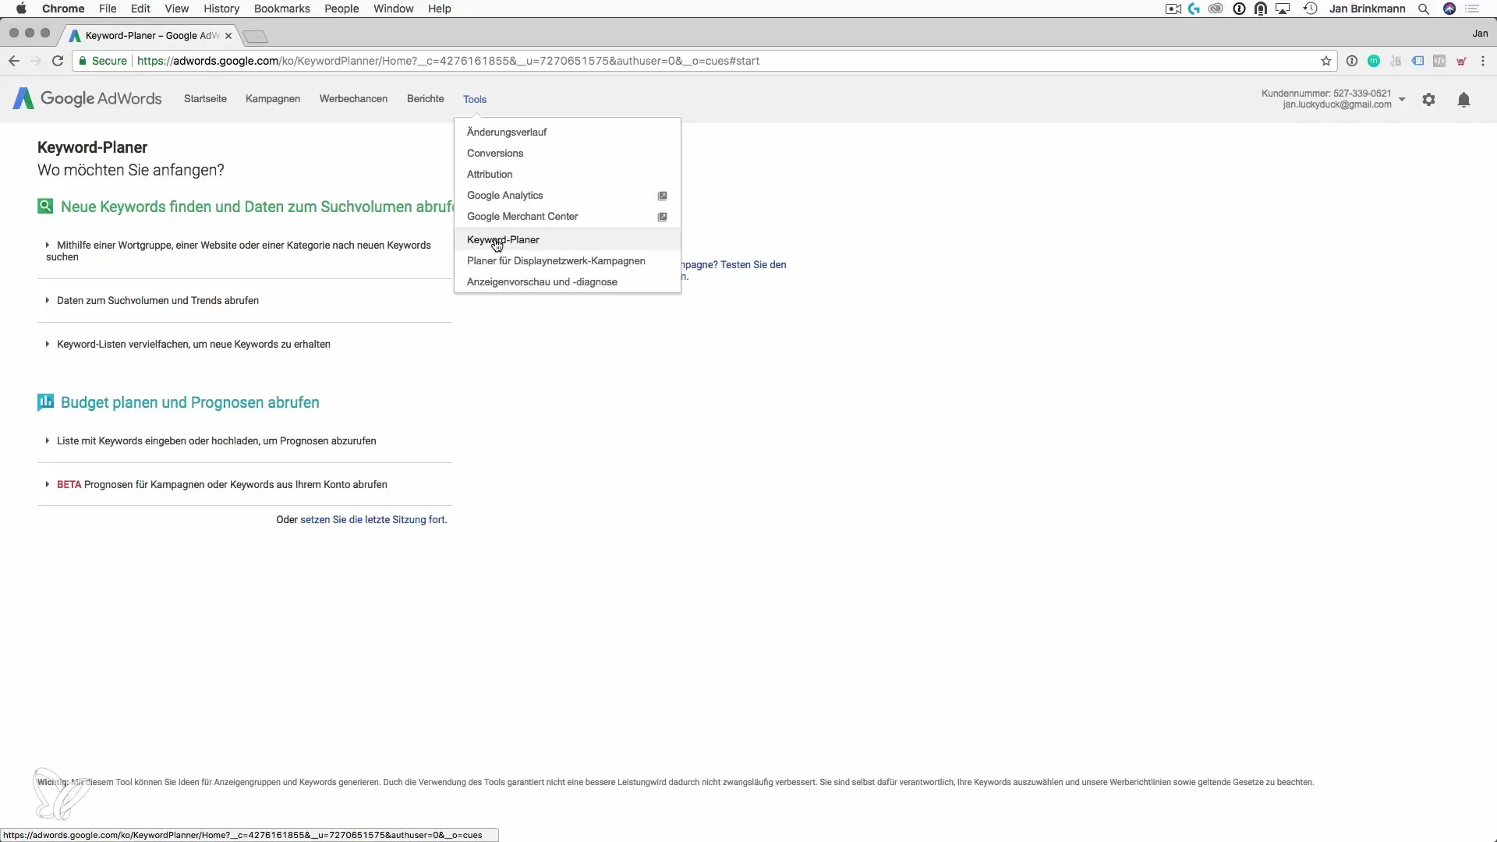The width and height of the screenshot is (1497, 842).
Task: Click the Jan Brinkmann user name in menu bar
Action: pos(1367,9)
